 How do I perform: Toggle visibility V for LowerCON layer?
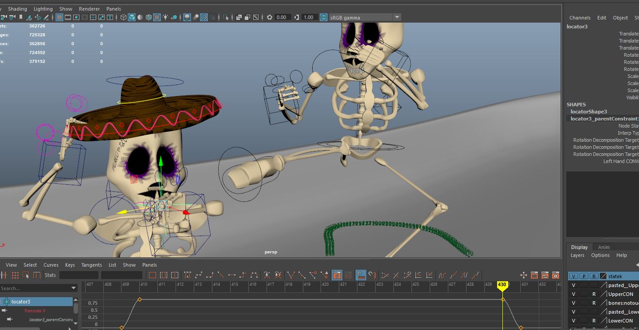[x=573, y=321]
